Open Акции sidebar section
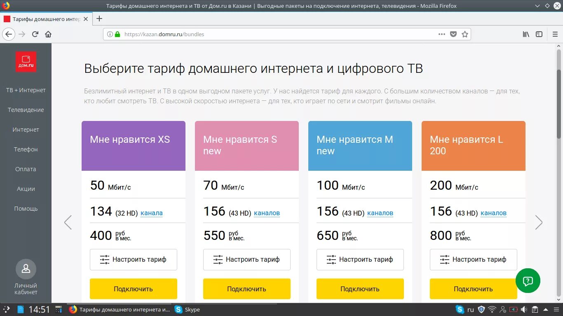 26,189
